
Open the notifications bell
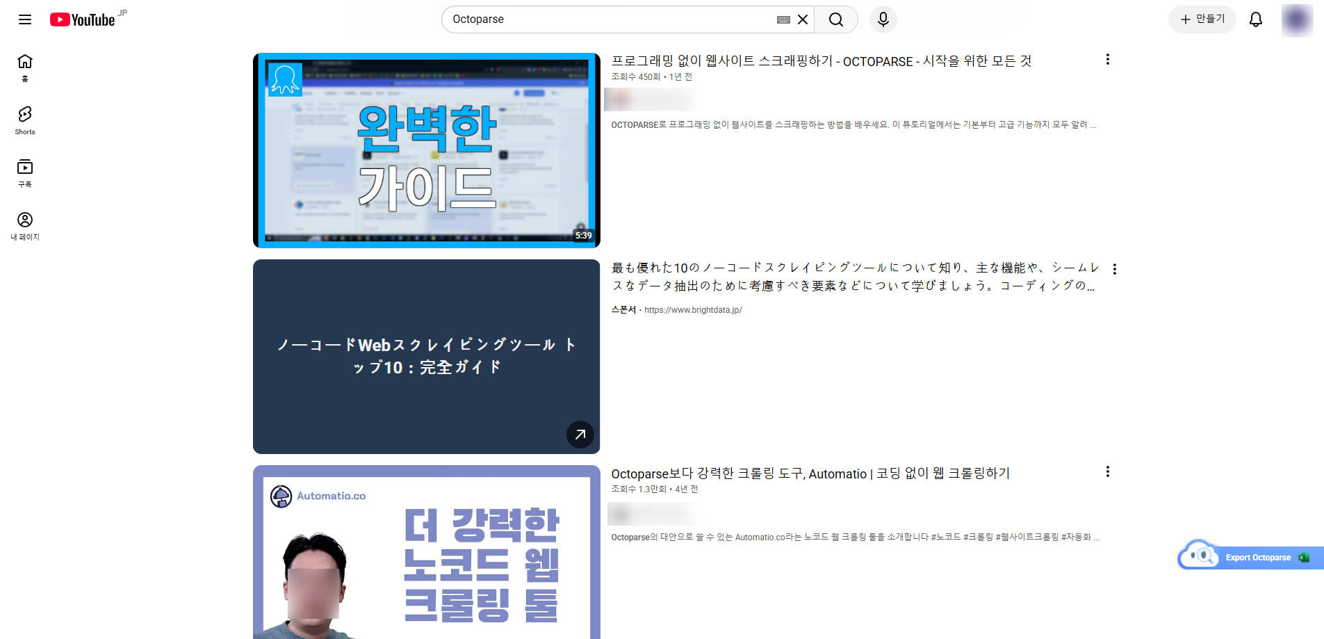1256,19
